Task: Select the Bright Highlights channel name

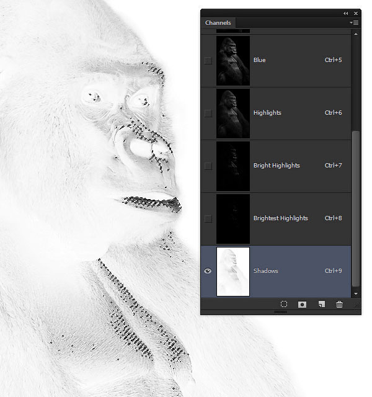Action: 277,166
